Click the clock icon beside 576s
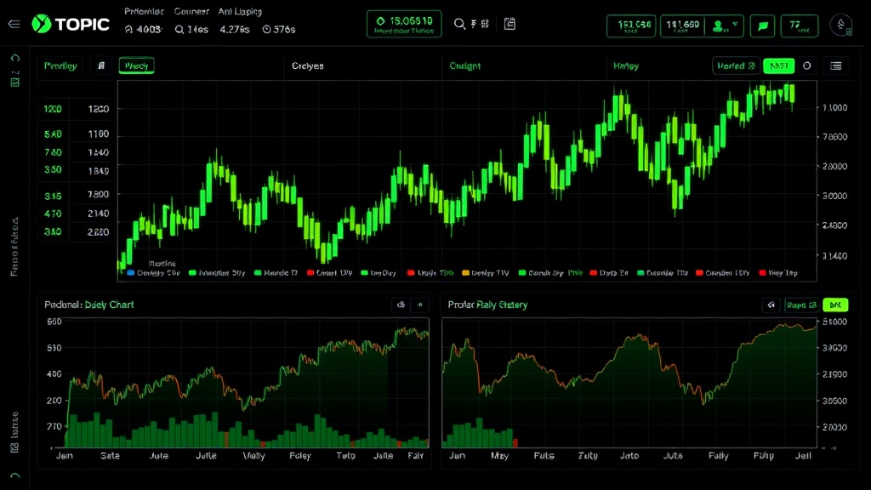 point(266,30)
